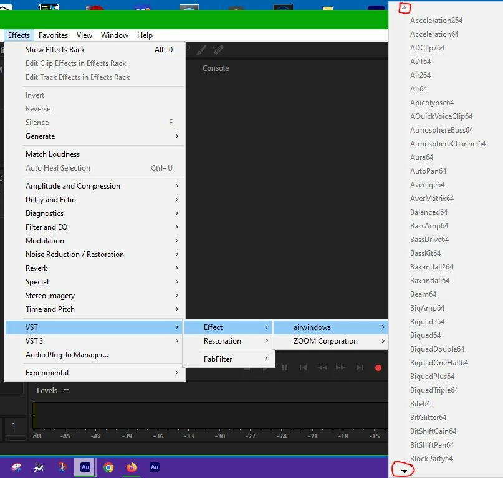Choose Show Effects Rack
Screen dimensions: 503x478
pos(95,50)
